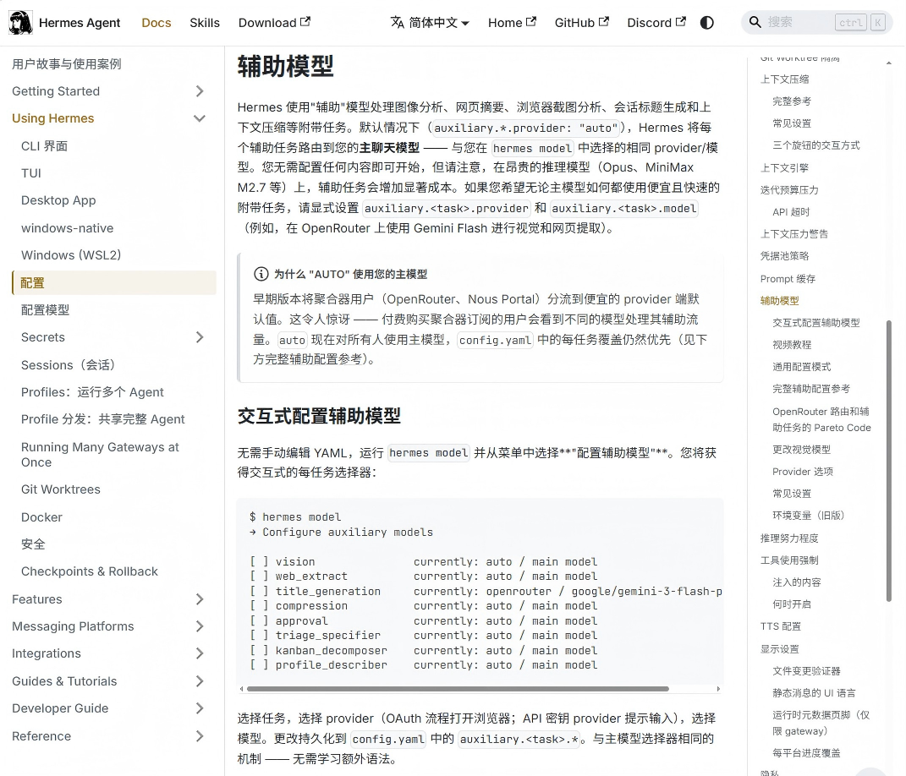Open CLI 界面 sidebar page
Image resolution: width=906 pixels, height=776 pixels.
tap(45, 146)
